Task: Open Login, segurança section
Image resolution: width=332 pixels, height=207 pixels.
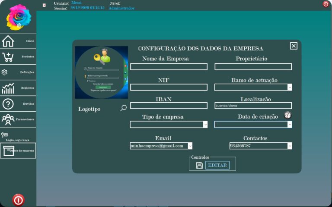Action: coord(18,135)
